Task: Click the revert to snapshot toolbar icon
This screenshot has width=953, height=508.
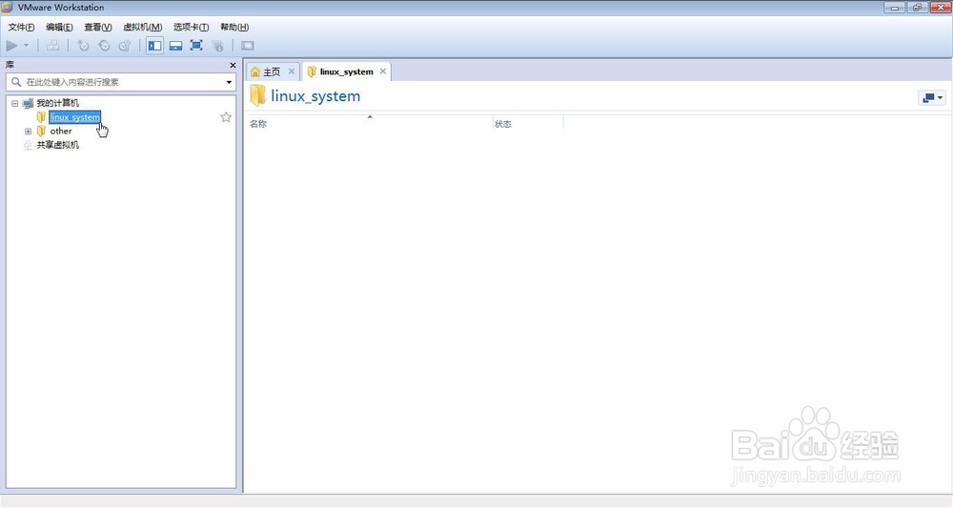Action: tap(104, 46)
